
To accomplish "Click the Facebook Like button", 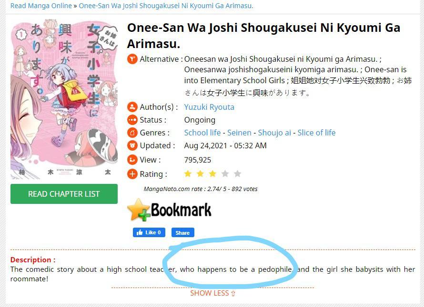I will (149, 232).
